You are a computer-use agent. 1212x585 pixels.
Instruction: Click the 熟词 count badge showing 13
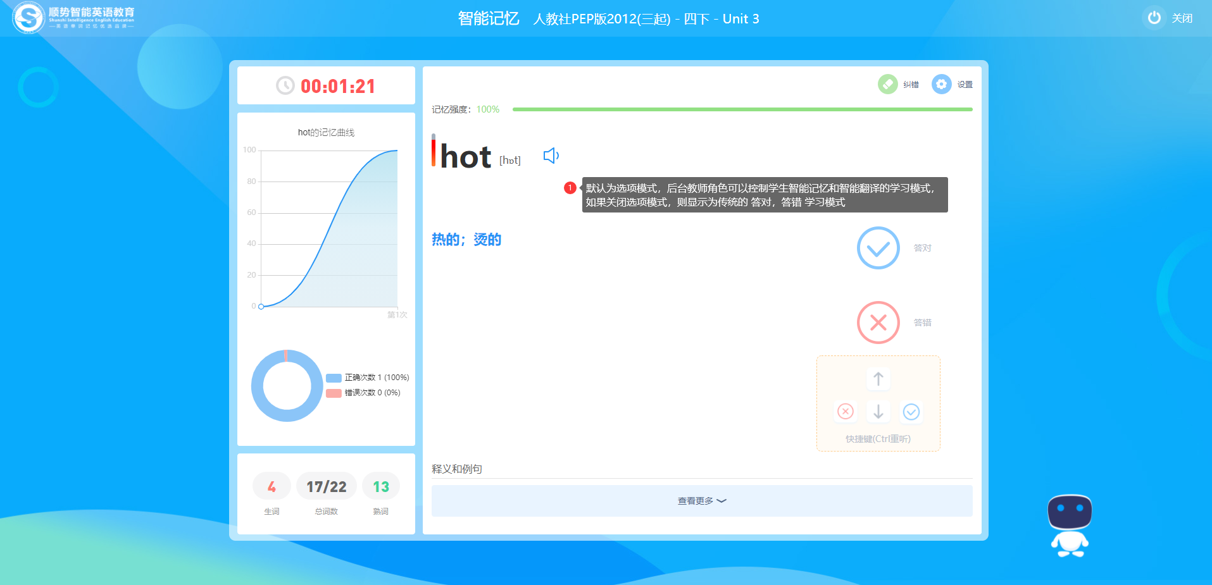[381, 486]
